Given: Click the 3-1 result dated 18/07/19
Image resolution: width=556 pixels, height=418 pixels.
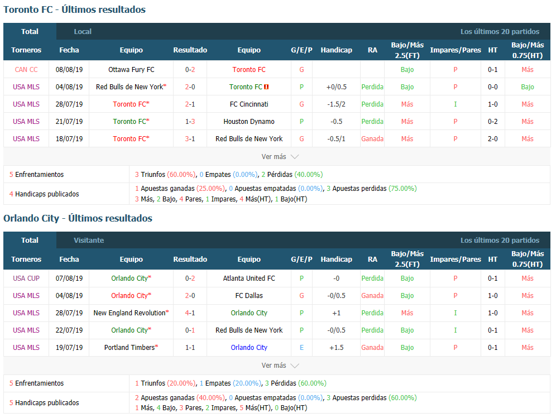Looking at the screenshot, I should tap(190, 139).
